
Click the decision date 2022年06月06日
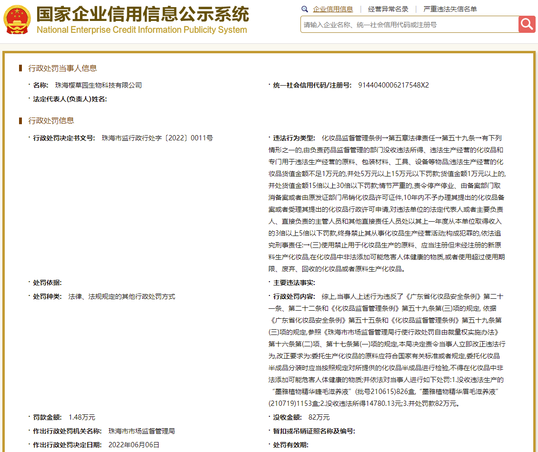click(134, 445)
